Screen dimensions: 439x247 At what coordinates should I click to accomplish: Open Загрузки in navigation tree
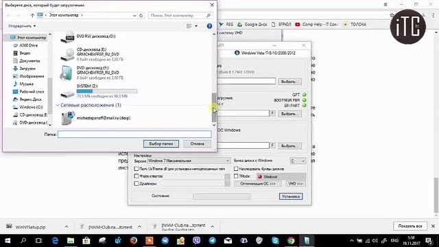pyautogui.click(x=25, y=69)
